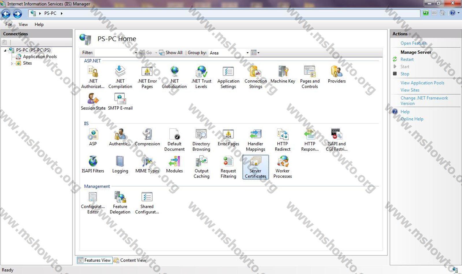Click View Application Pools link

pos(422,83)
